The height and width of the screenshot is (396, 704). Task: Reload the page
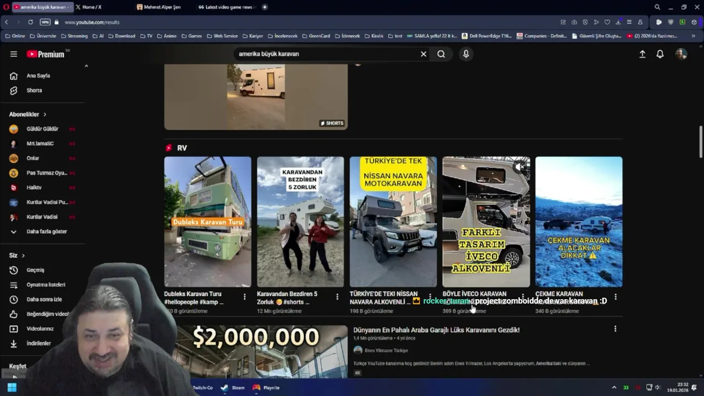[x=30, y=22]
